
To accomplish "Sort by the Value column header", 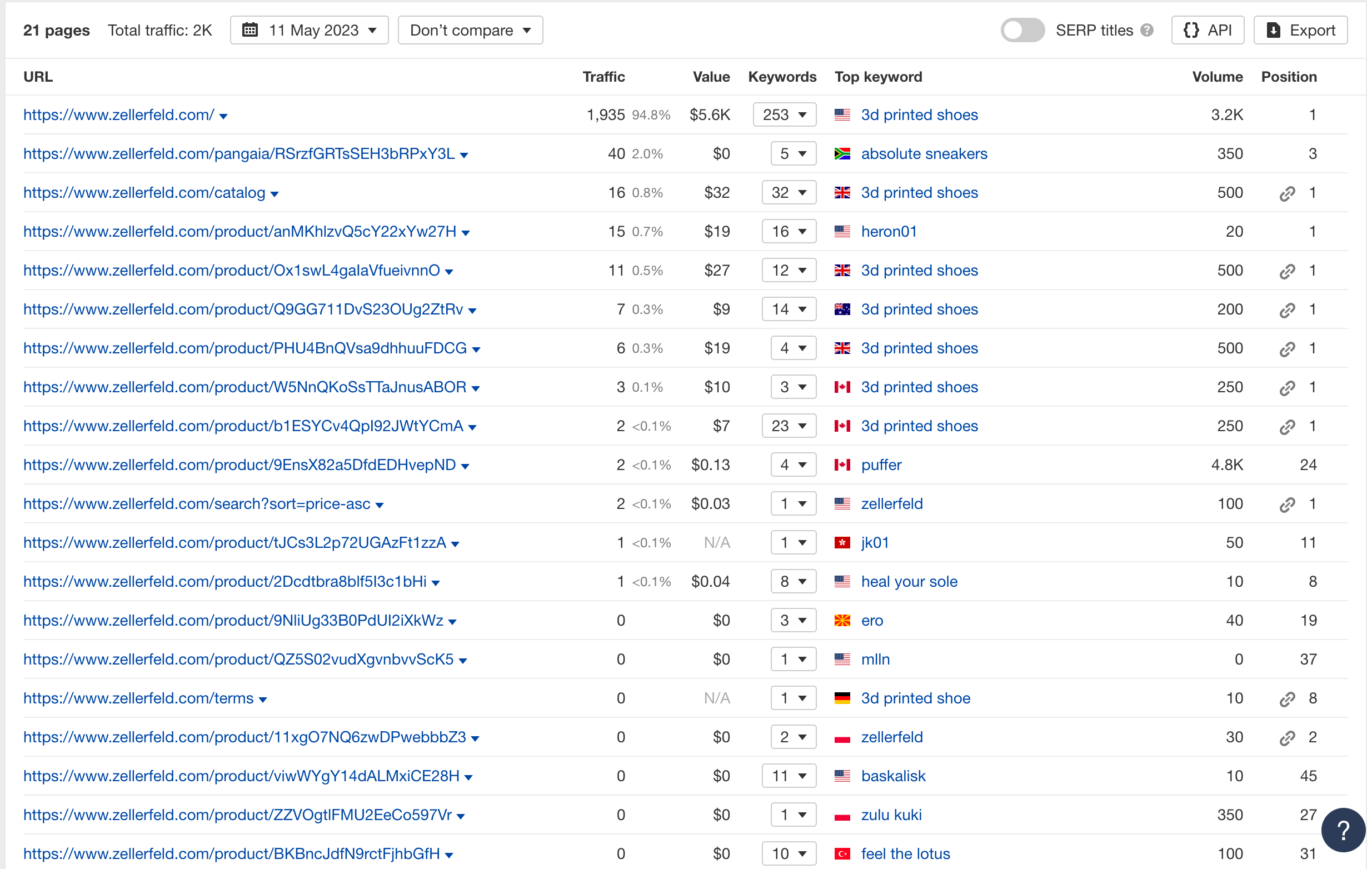I will tap(711, 77).
